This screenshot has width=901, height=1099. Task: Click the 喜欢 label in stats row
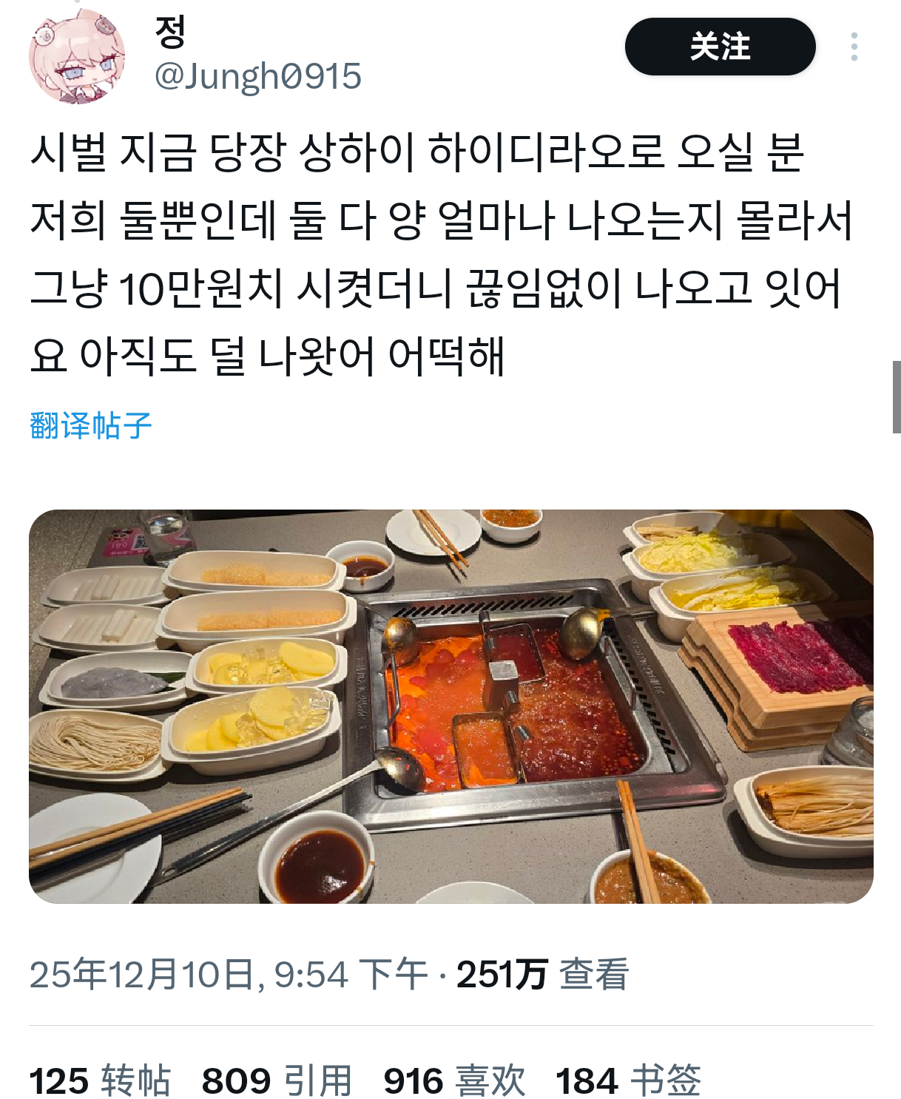tap(490, 1081)
